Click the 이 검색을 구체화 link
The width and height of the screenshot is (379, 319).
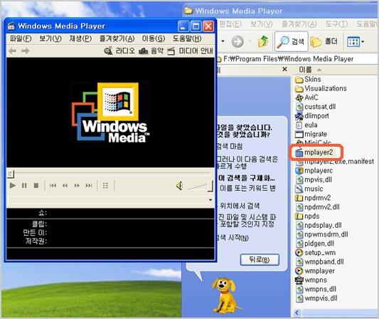click(x=246, y=178)
